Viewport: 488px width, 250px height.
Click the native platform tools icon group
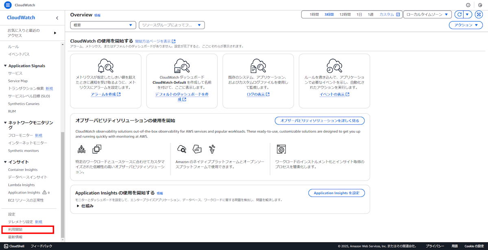point(197,149)
